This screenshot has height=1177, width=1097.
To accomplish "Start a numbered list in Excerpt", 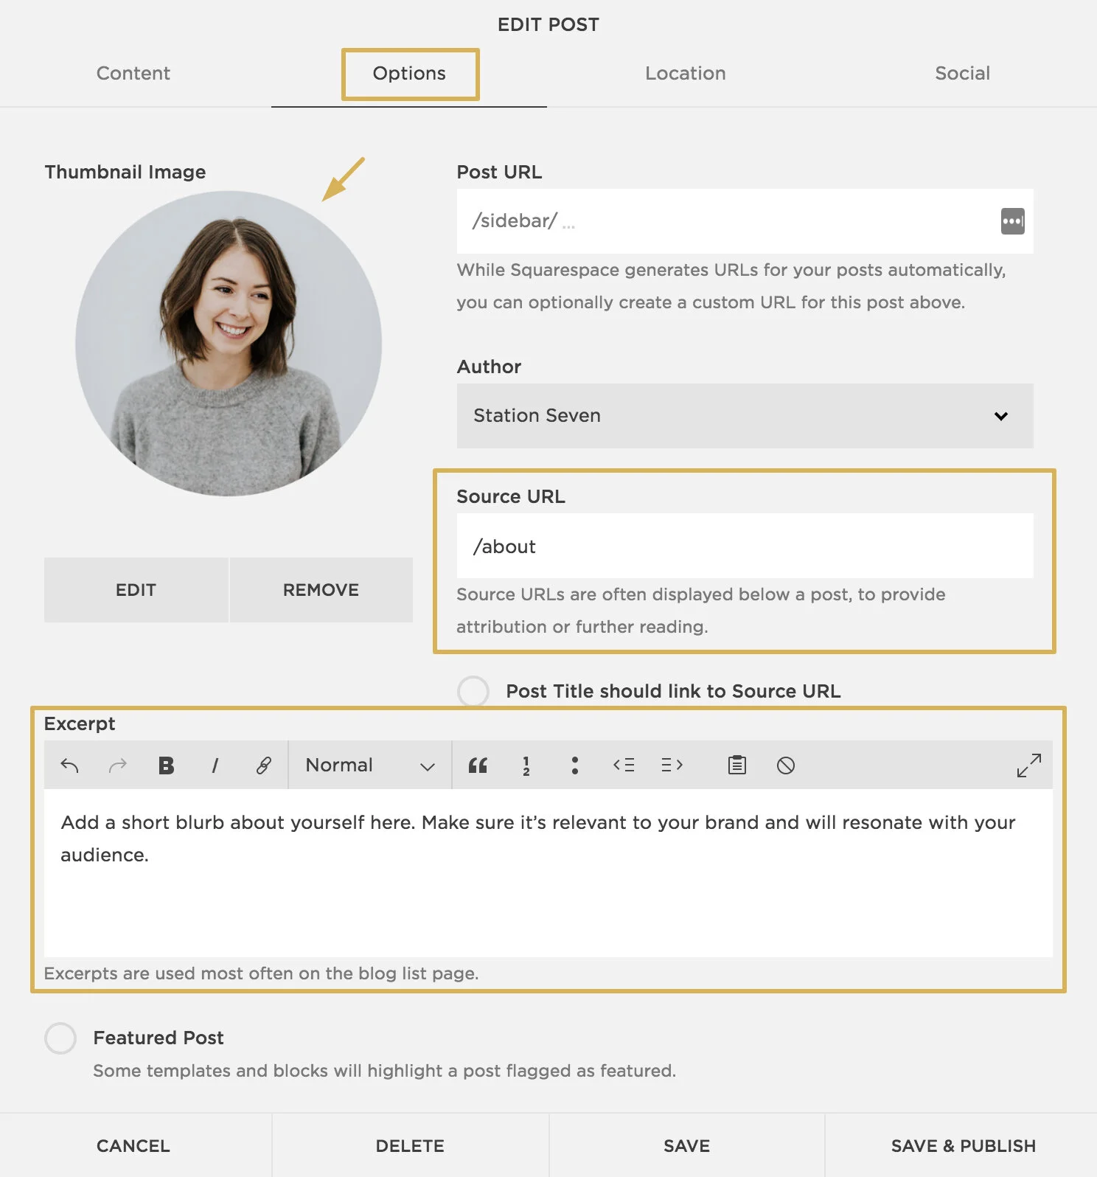I will click(526, 765).
